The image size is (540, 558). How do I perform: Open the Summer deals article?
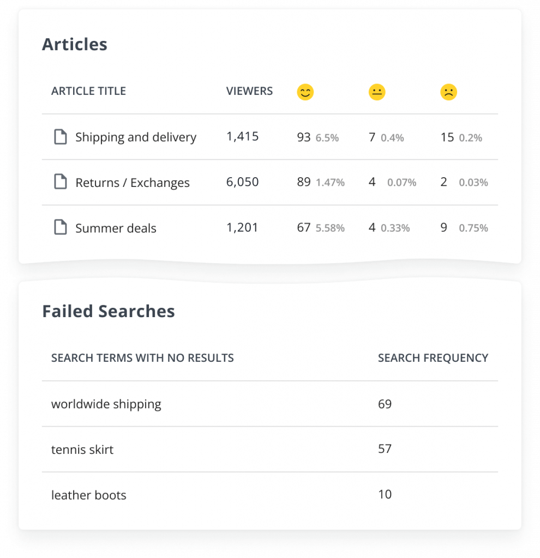pyautogui.click(x=116, y=228)
